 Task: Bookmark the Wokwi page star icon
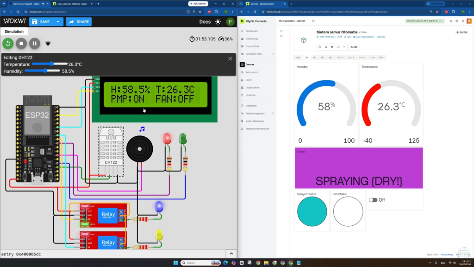(x=200, y=12)
